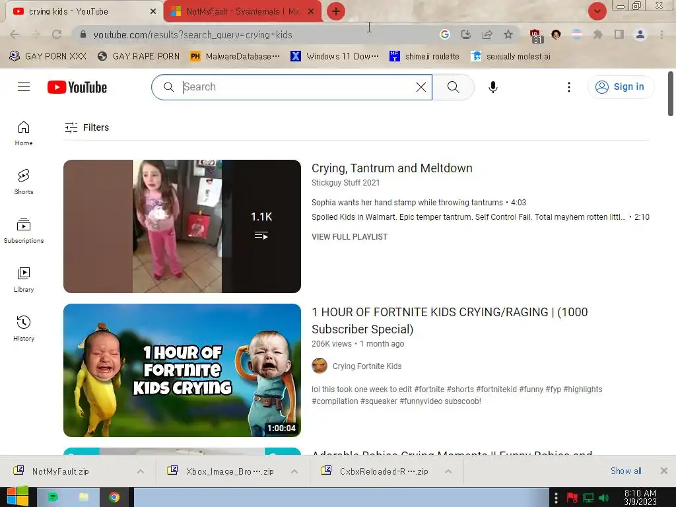Image resolution: width=676 pixels, height=507 pixels.
Task: Play 'Sophia wants her hand stamp' playlist item
Action: point(419,203)
